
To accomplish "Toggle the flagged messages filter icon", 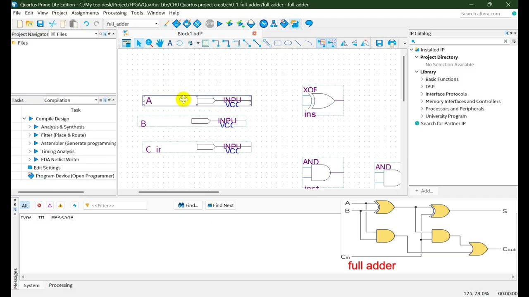I will coord(74,205).
